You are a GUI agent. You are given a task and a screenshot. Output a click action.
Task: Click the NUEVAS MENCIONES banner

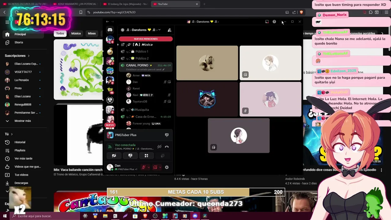[x=146, y=39]
